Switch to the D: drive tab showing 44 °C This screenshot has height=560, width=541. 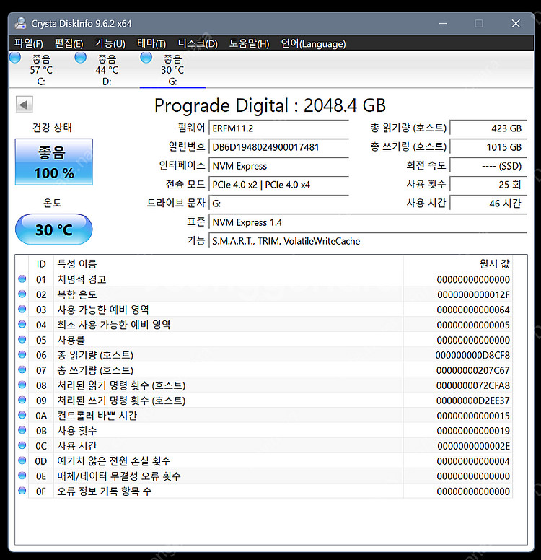(x=107, y=70)
